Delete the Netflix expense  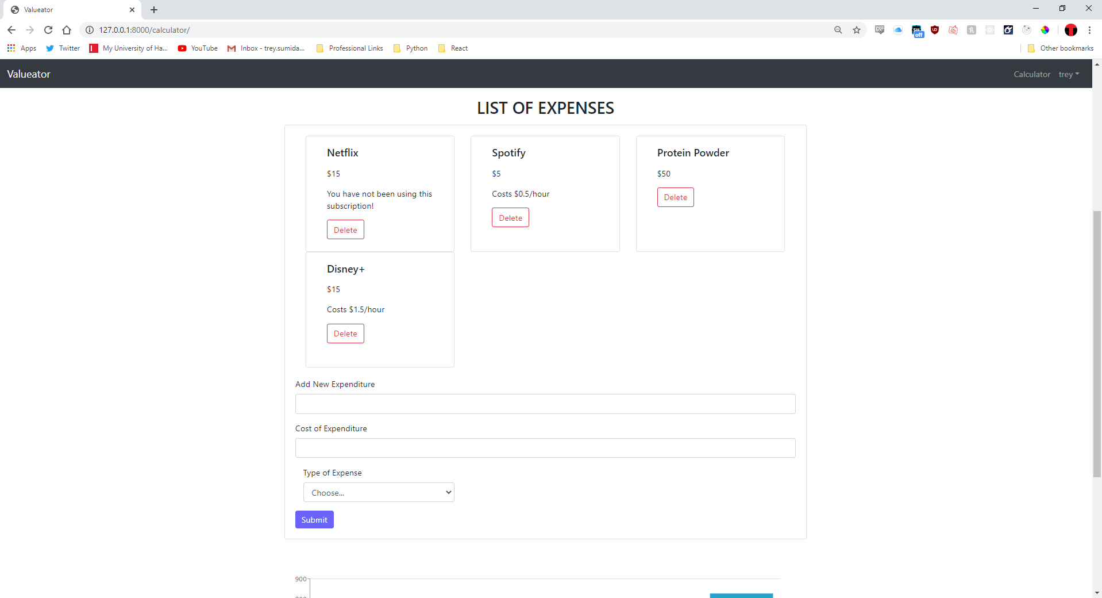tap(345, 230)
